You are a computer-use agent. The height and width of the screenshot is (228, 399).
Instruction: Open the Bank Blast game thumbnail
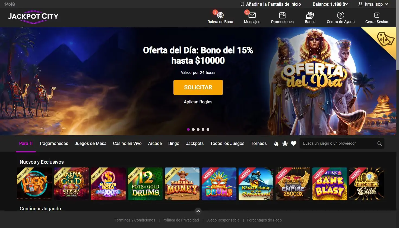click(x=330, y=184)
